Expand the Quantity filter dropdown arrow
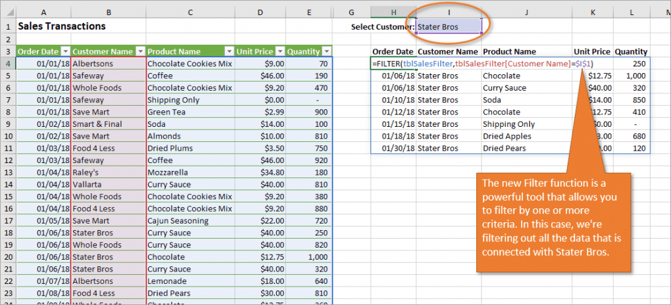Screen dimensions: 671x305 tap(326, 51)
